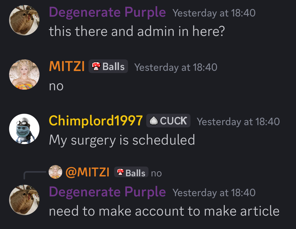Viewport: 296px width, 229px height.
Task: Open the Chimplord1997 username profile
Action: [96, 121]
